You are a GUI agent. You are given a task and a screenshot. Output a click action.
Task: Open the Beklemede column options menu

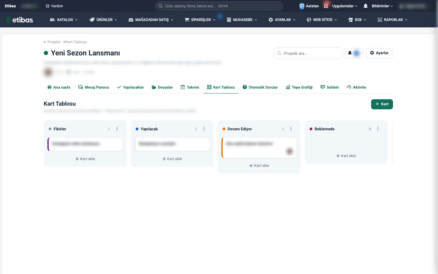[378, 129]
